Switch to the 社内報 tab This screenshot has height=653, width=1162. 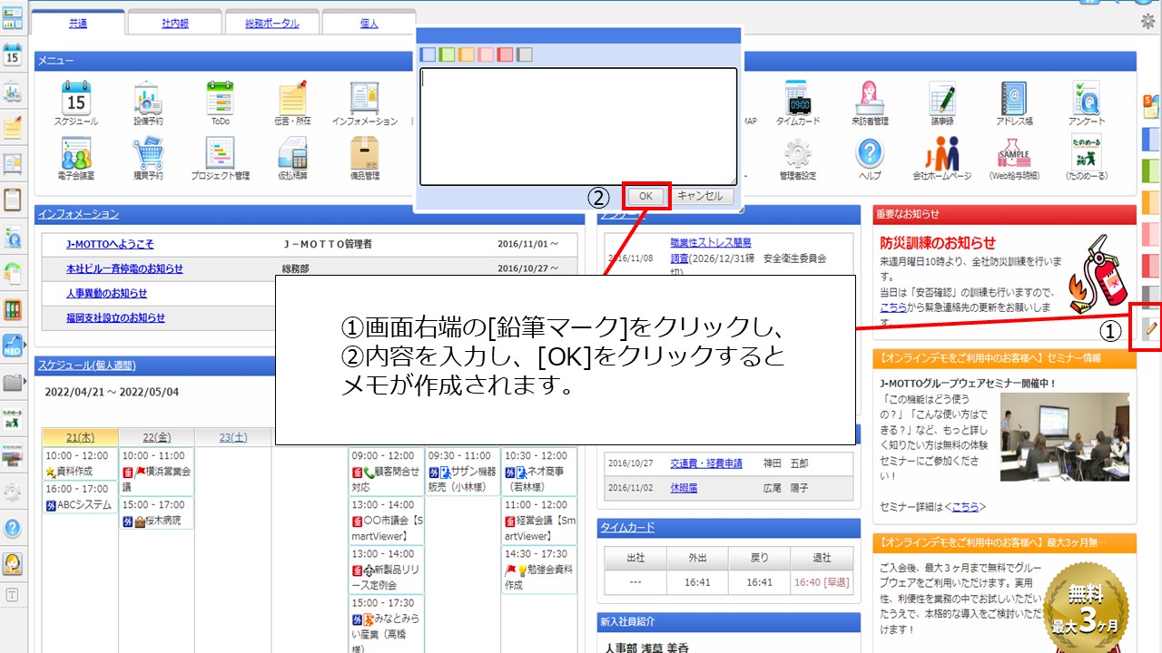click(x=174, y=24)
